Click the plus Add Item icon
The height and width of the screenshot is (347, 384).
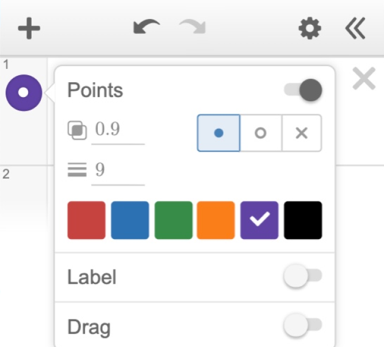(29, 28)
